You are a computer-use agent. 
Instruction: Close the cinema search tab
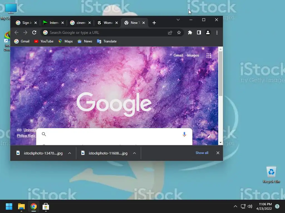(90, 23)
